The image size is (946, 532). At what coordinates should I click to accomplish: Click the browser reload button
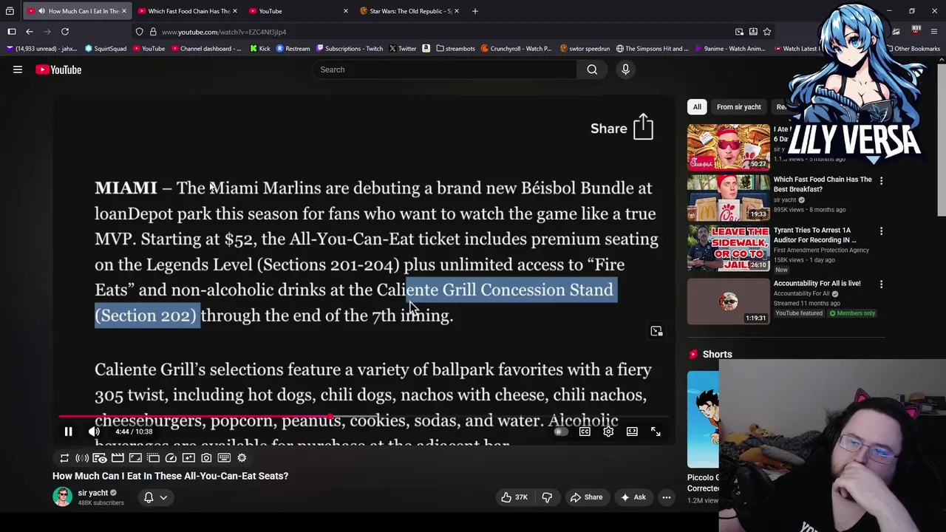[65, 32]
